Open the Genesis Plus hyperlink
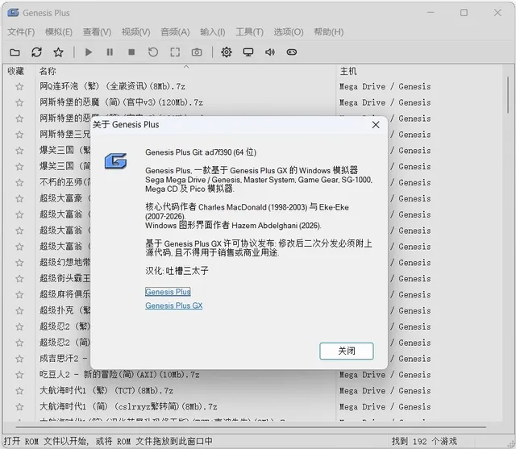The height and width of the screenshot is (449, 516). point(168,292)
